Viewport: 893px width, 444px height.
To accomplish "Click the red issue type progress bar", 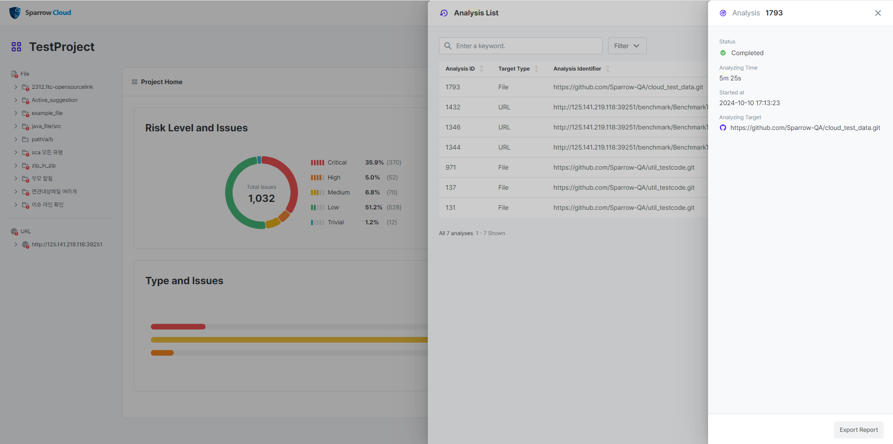I will 178,327.
